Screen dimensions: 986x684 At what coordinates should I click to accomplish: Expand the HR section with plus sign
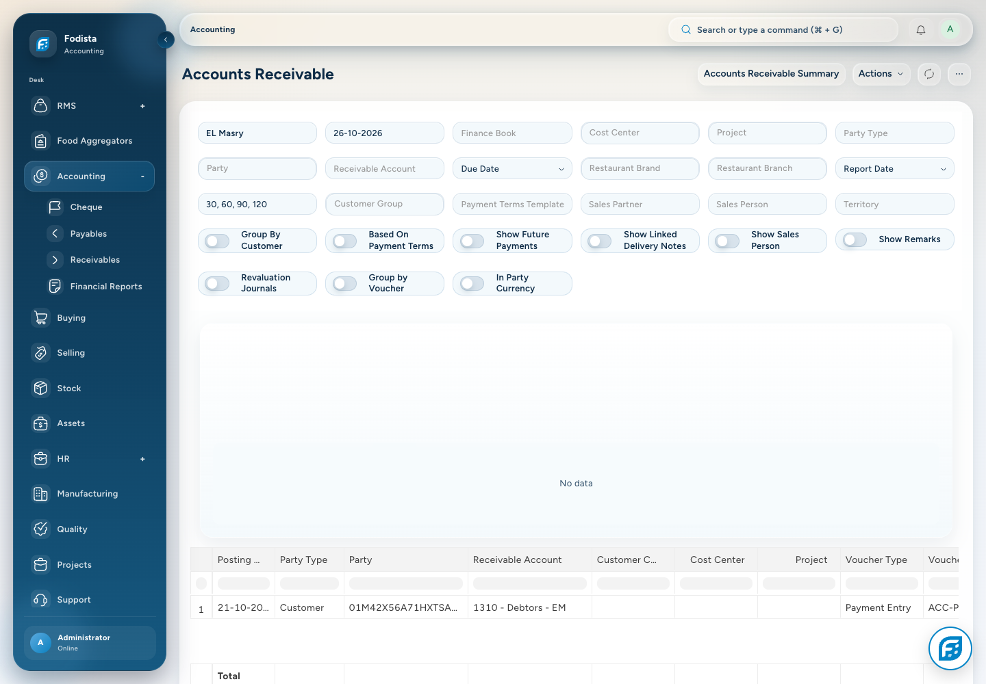pos(142,459)
